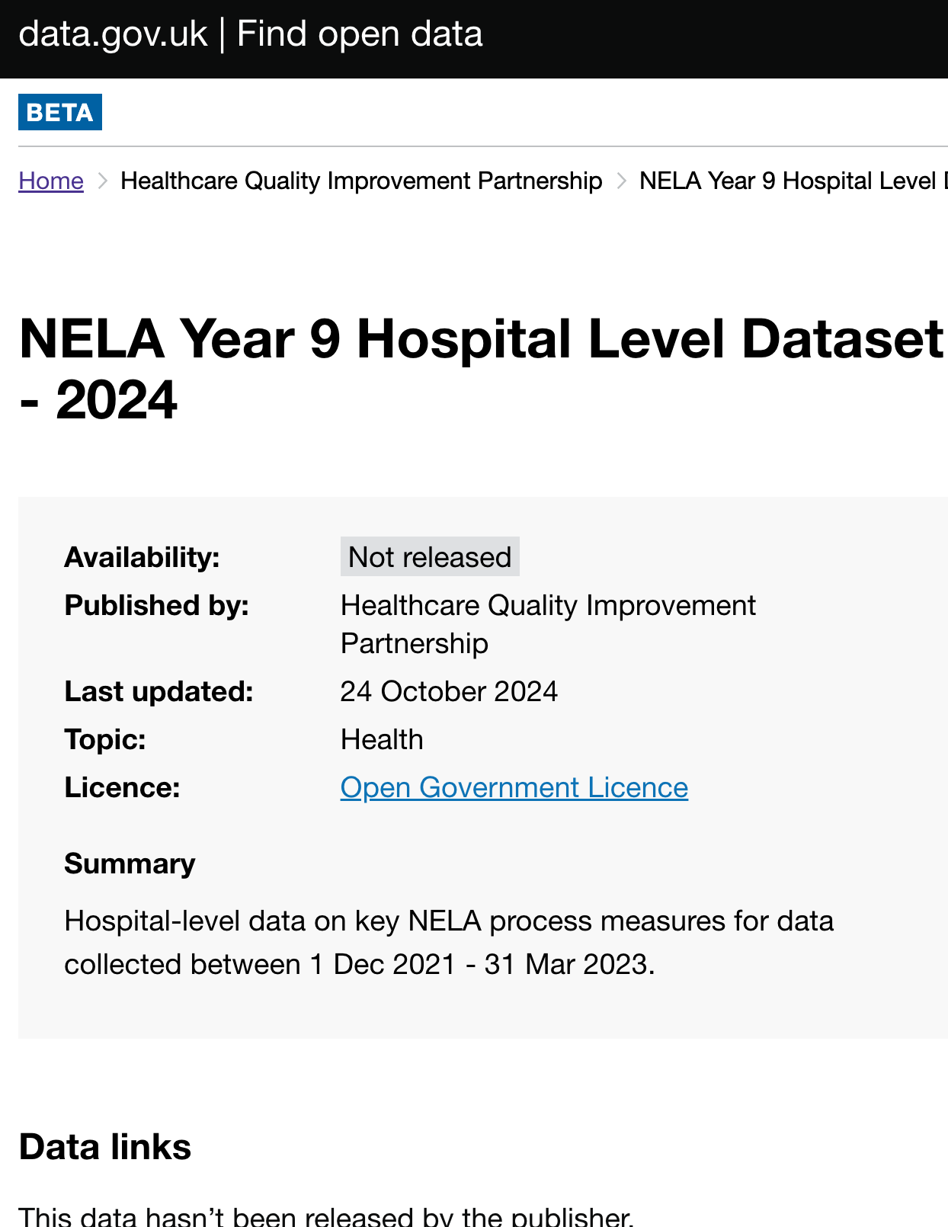
Task: Click the BETA tag badge
Action: [x=60, y=112]
